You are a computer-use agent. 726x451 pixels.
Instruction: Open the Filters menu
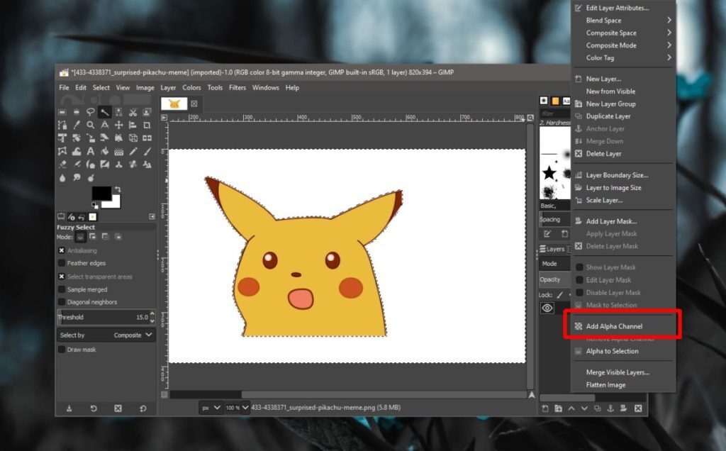click(x=237, y=87)
